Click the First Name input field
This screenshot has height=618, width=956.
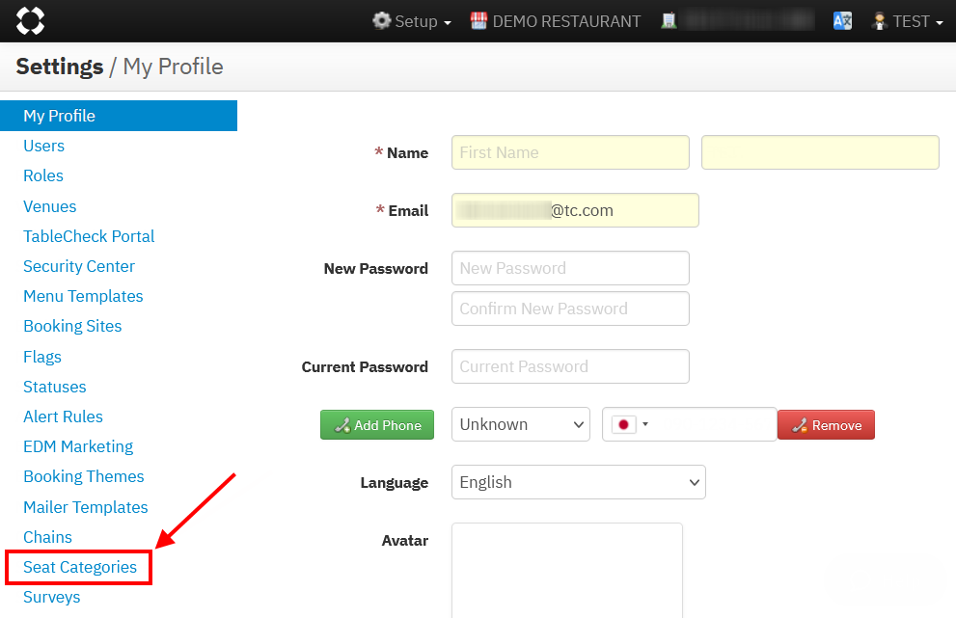point(570,152)
